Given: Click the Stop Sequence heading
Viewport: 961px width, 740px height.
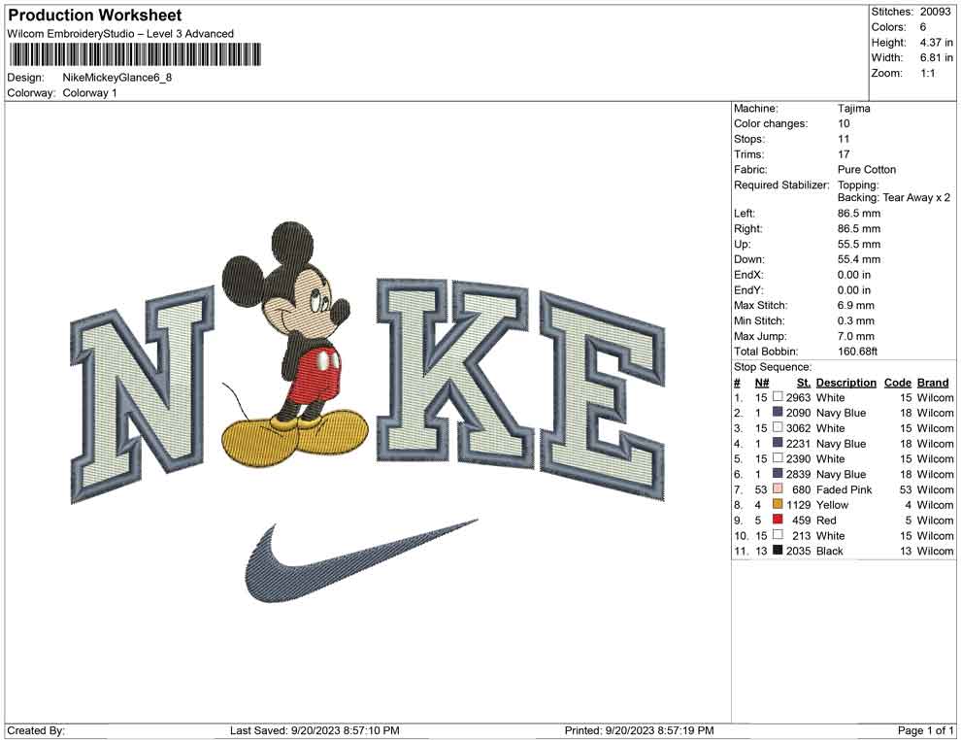Looking at the screenshot, I should (773, 367).
